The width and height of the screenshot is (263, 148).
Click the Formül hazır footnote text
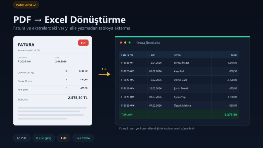157,128
